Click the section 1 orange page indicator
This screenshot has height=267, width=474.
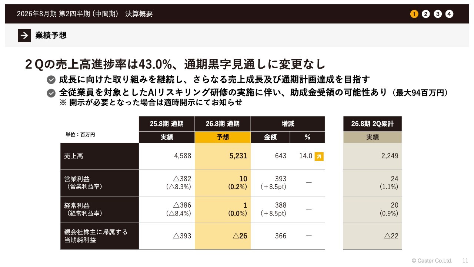(x=414, y=14)
